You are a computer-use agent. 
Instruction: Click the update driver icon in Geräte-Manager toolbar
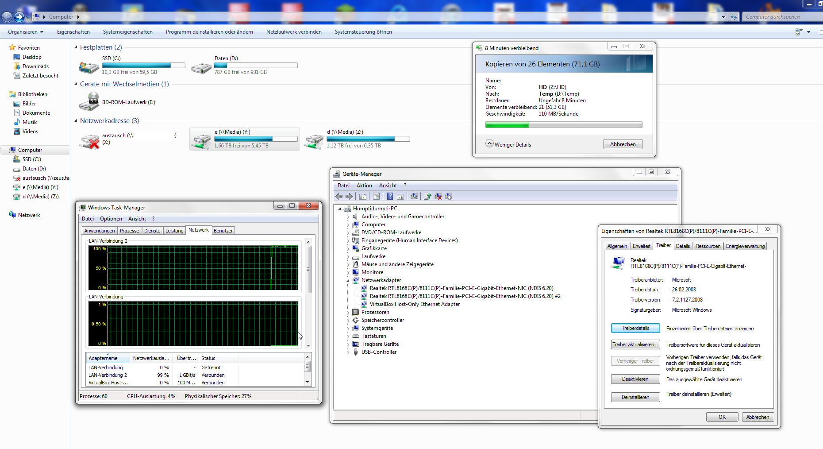[428, 197]
